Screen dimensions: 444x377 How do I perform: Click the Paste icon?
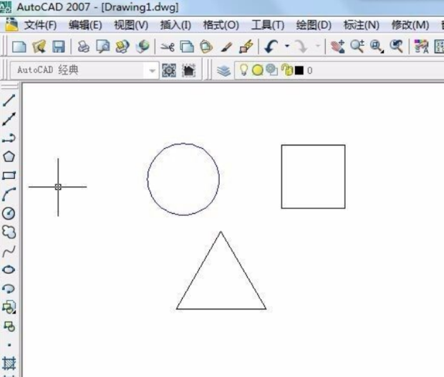[x=206, y=46]
